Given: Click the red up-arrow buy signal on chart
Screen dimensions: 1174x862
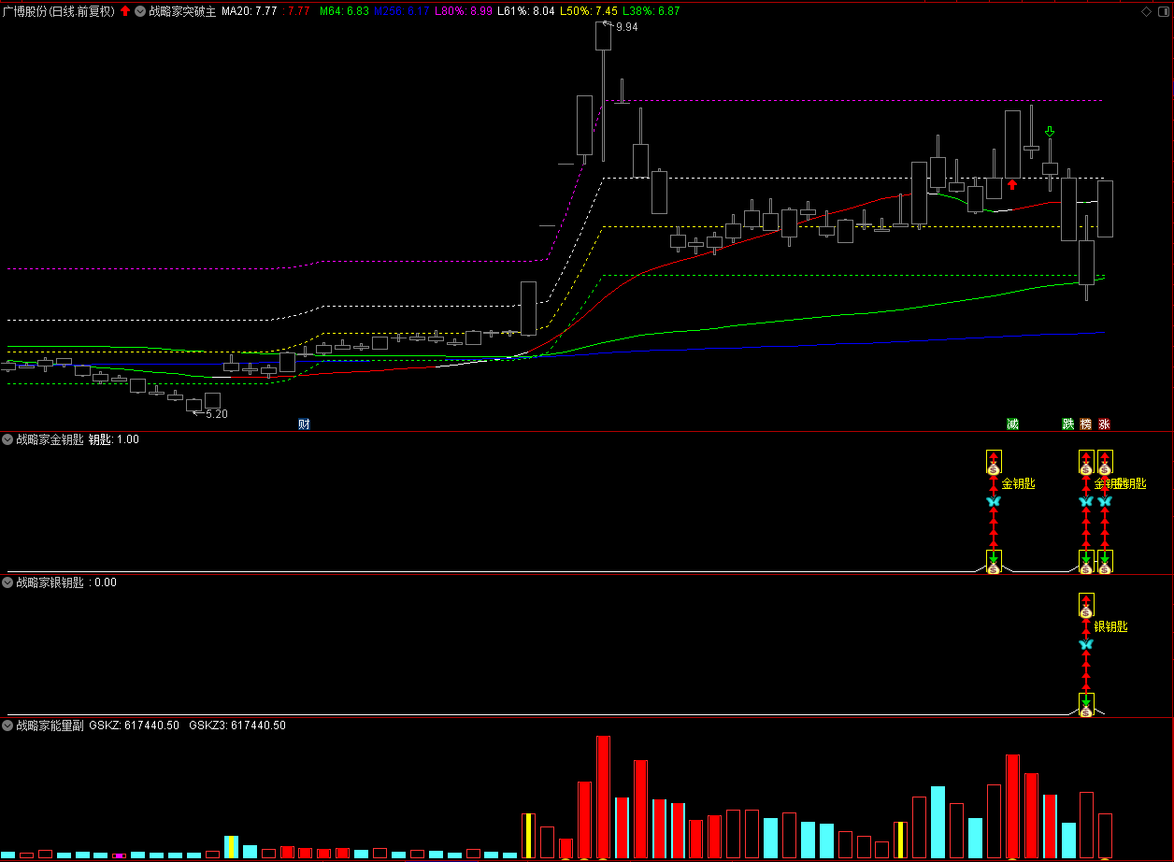Looking at the screenshot, I should coord(1012,184).
